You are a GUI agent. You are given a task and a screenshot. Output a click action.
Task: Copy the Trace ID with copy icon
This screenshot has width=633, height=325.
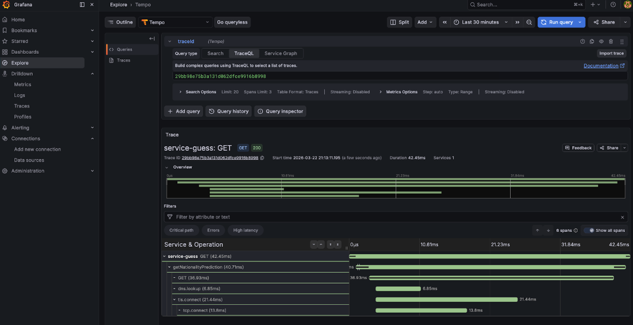[262, 158]
